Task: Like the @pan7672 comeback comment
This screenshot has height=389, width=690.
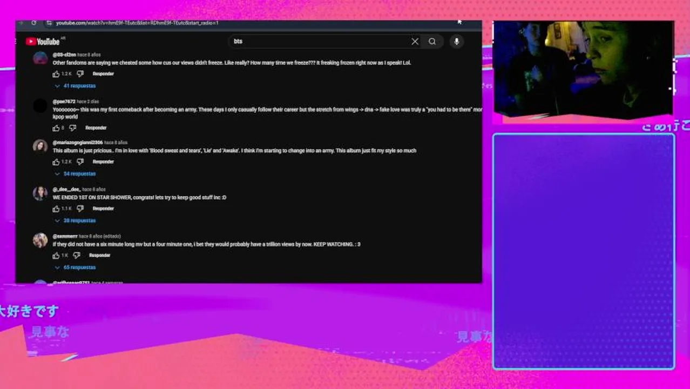Action: pyautogui.click(x=56, y=128)
